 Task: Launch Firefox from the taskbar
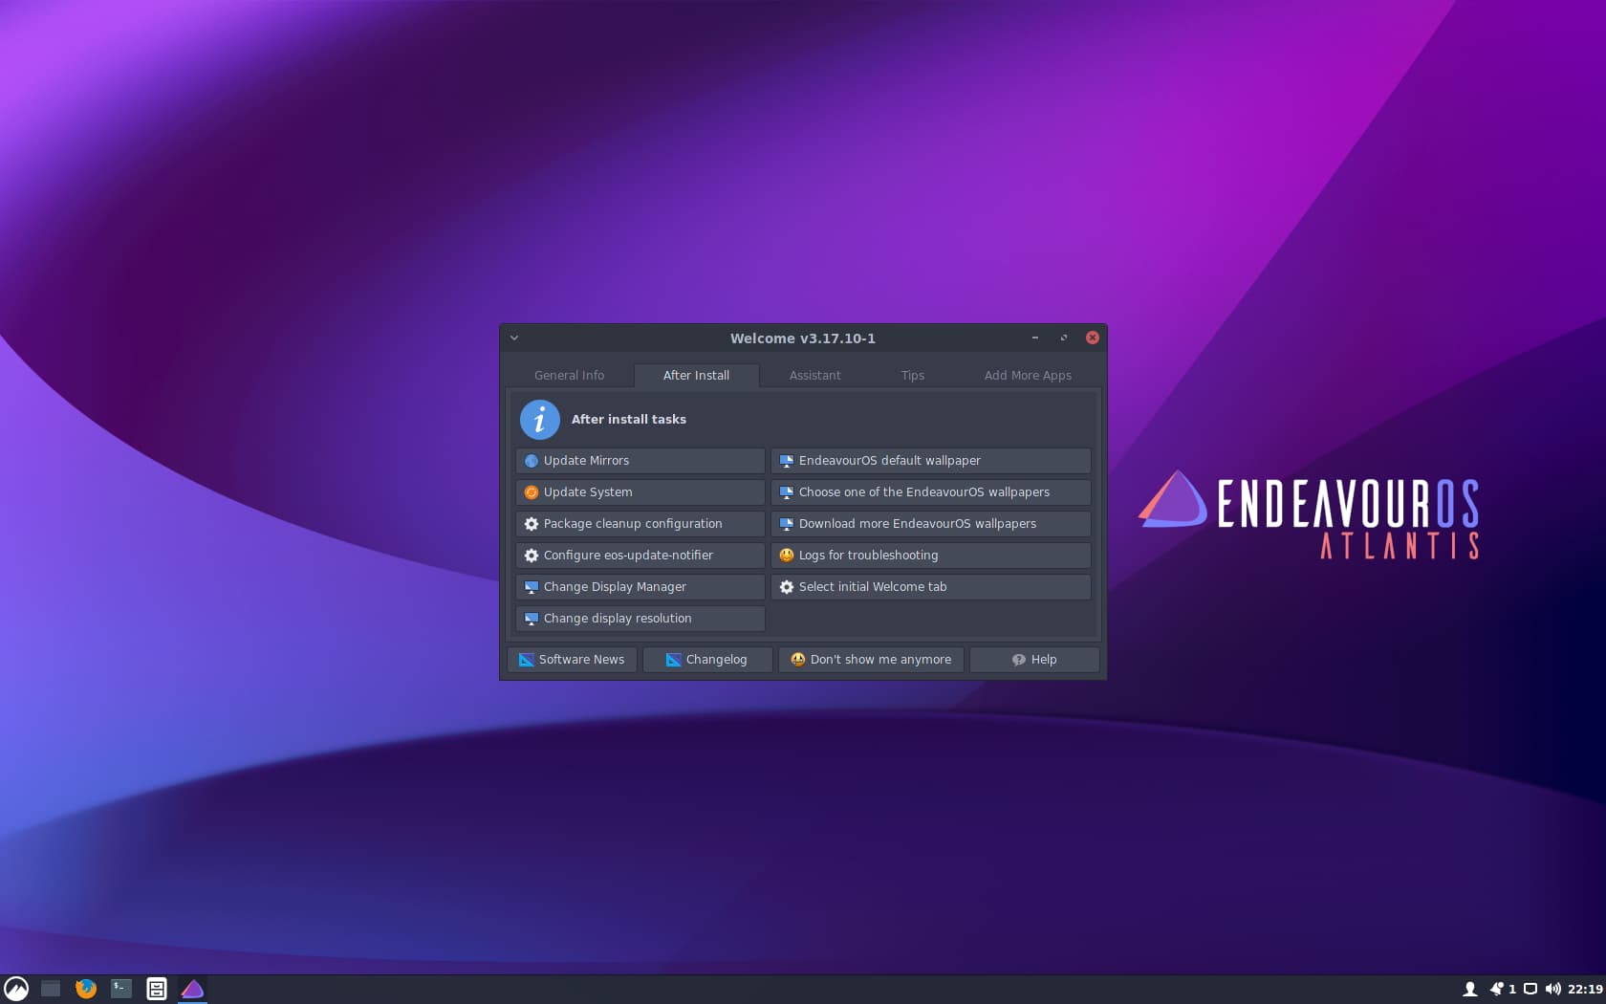86,989
